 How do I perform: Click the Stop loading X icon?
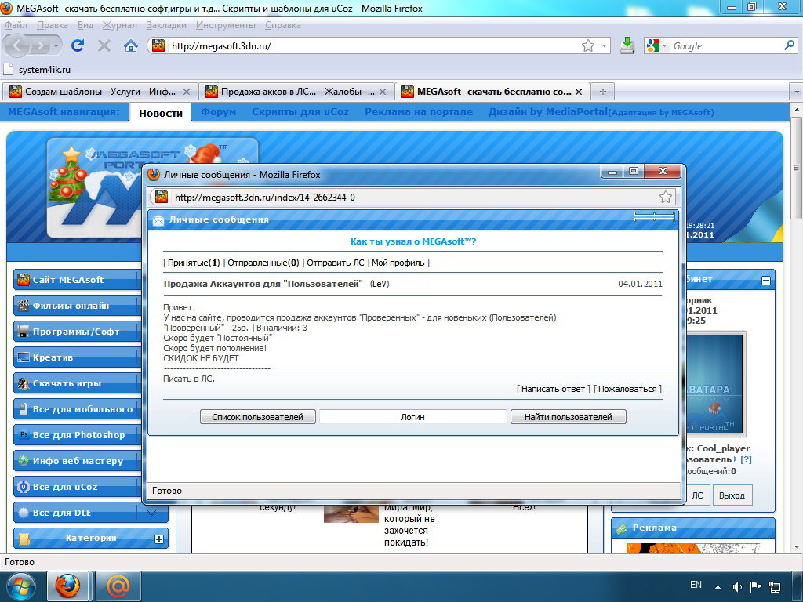click(x=104, y=45)
